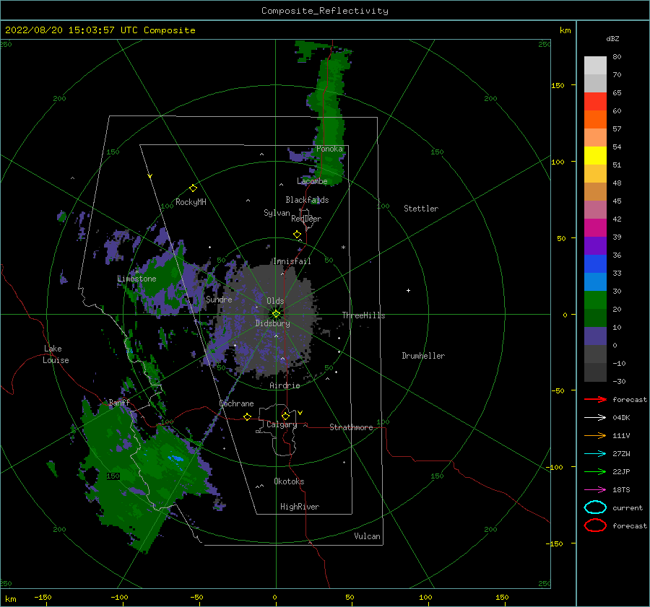Image resolution: width=650 pixels, height=607 pixels.
Task: Click the Blackfalds city label
Action: pyautogui.click(x=307, y=200)
